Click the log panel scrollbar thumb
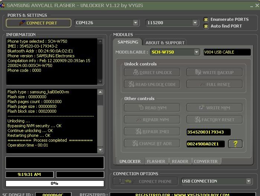The height and width of the screenshot is (196, 260). coord(100,126)
